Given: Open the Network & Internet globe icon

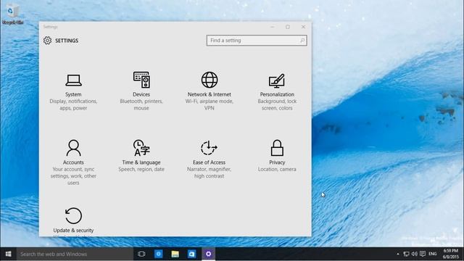Looking at the screenshot, I should (x=210, y=80).
